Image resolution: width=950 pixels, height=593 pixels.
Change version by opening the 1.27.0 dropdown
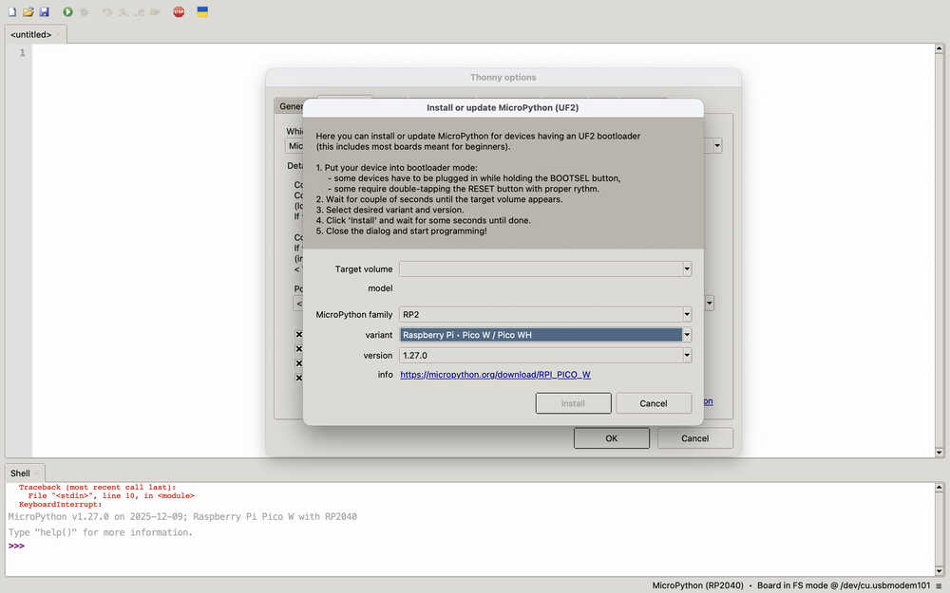pyautogui.click(x=686, y=354)
